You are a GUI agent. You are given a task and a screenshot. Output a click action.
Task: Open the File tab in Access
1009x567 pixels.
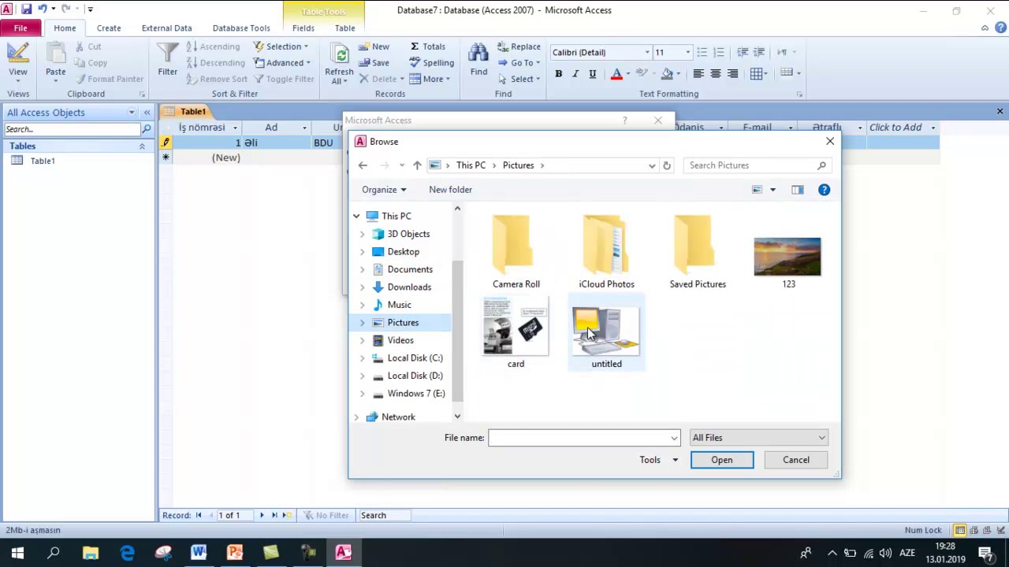point(20,28)
